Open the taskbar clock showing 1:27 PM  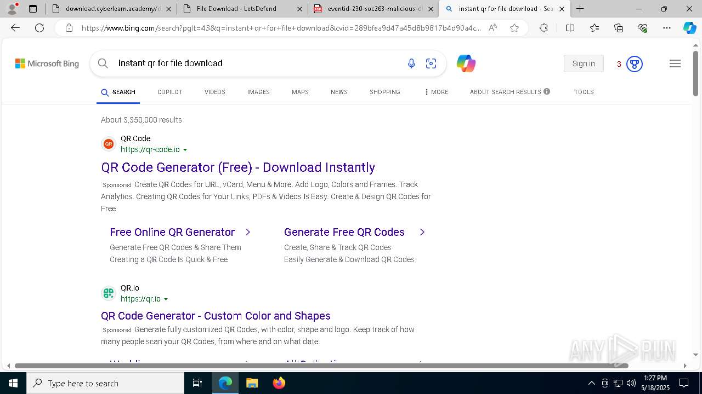point(656,383)
